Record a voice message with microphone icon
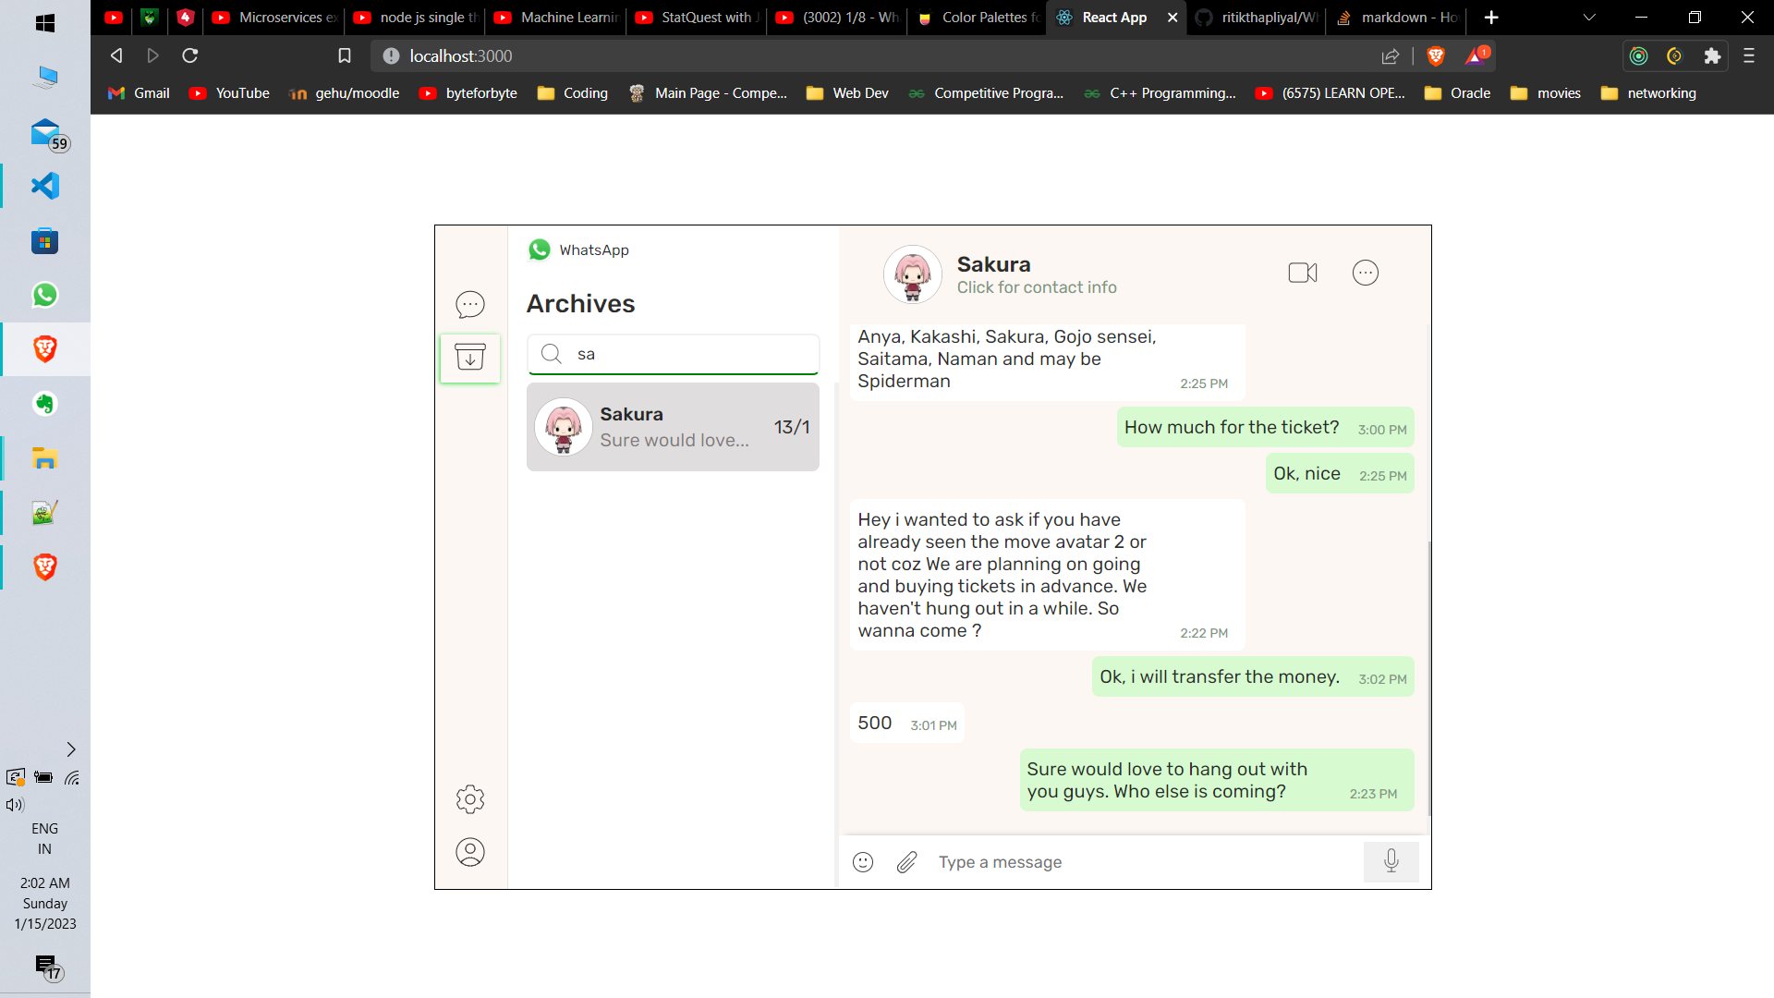 pyautogui.click(x=1391, y=861)
